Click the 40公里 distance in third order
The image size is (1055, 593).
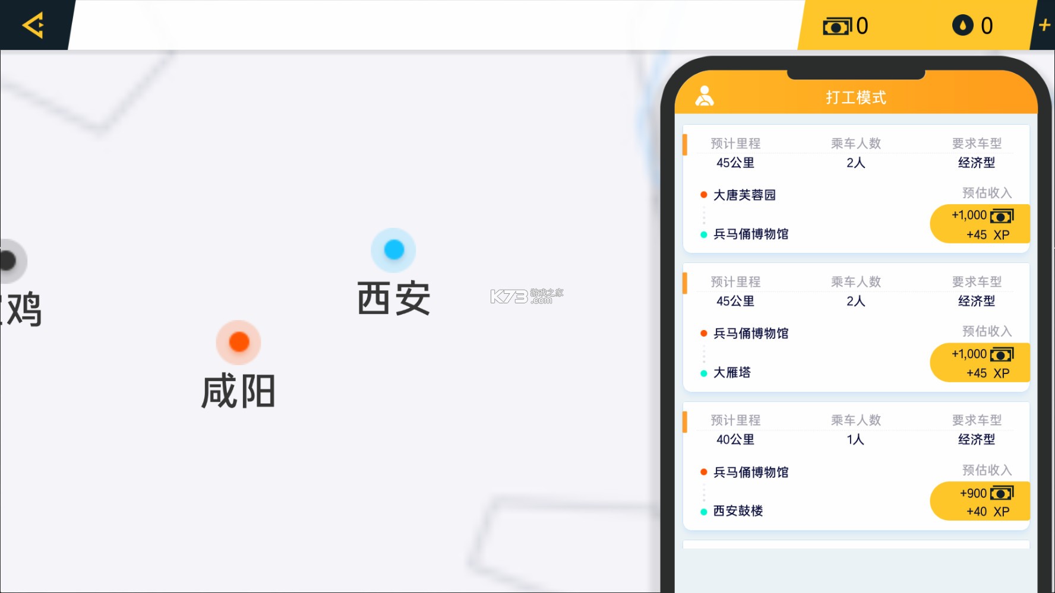pos(735,440)
